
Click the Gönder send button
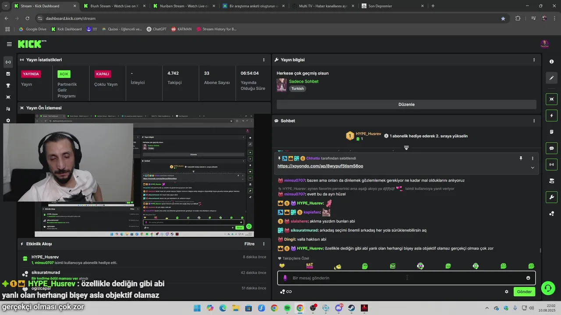524,292
